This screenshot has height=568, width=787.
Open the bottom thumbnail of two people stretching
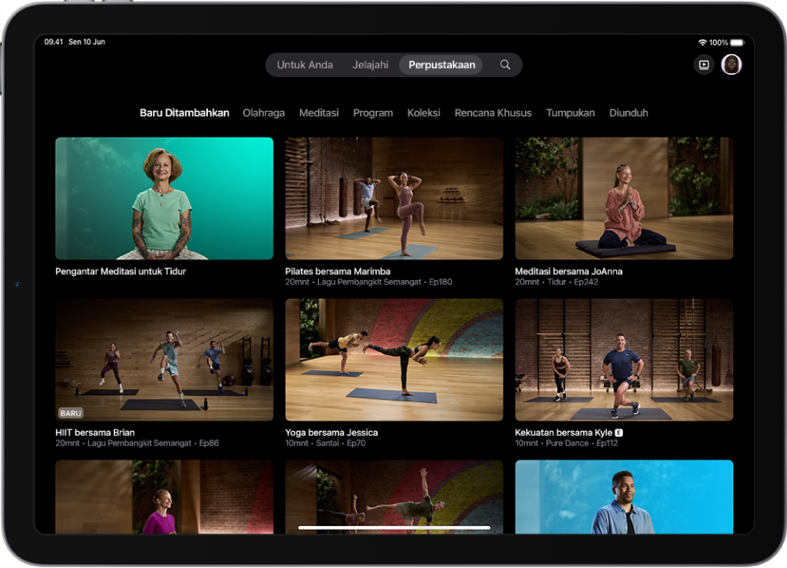coord(394,497)
